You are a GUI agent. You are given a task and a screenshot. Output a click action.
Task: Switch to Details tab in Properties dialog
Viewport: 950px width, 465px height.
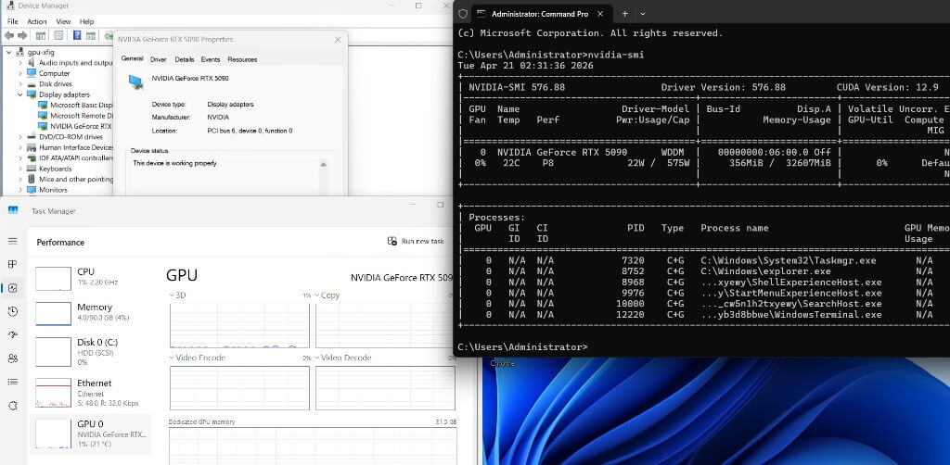point(185,59)
